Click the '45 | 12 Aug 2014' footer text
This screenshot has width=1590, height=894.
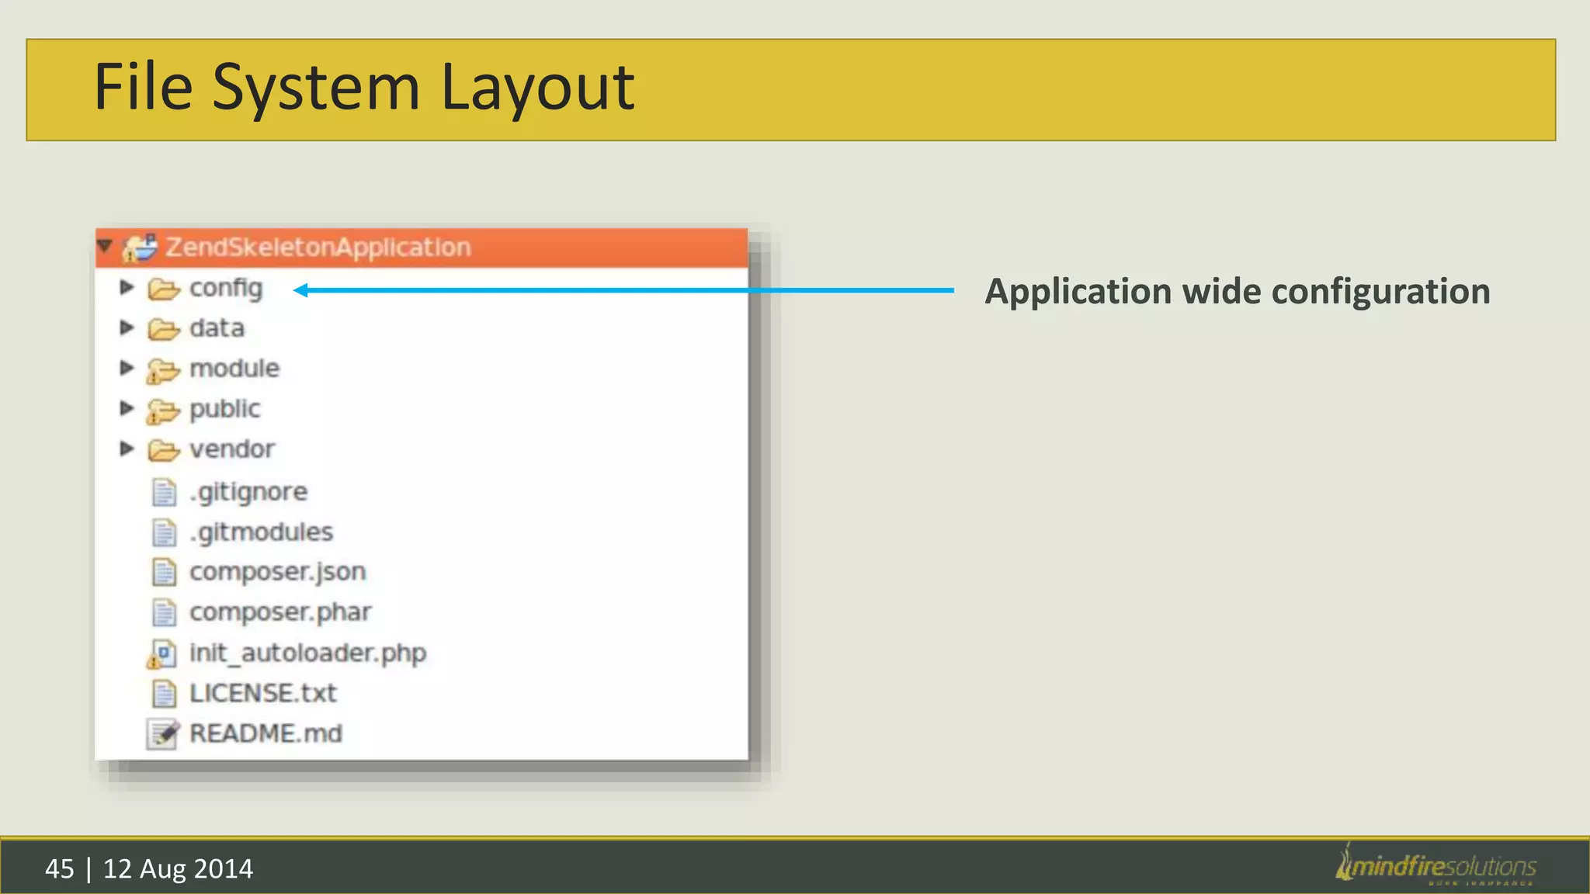(x=149, y=868)
